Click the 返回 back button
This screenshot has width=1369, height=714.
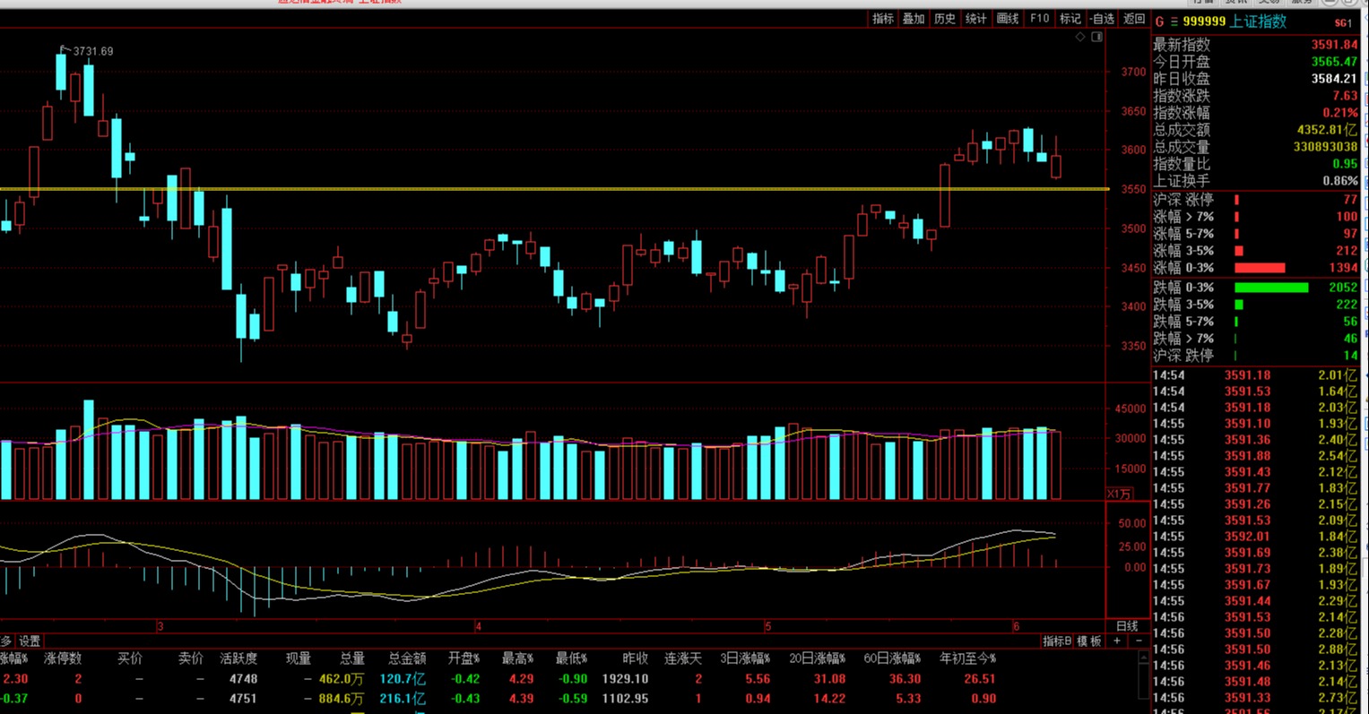pos(1134,19)
